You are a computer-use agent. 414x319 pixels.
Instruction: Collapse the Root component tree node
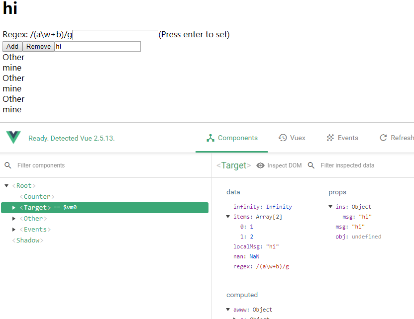pos(6,186)
